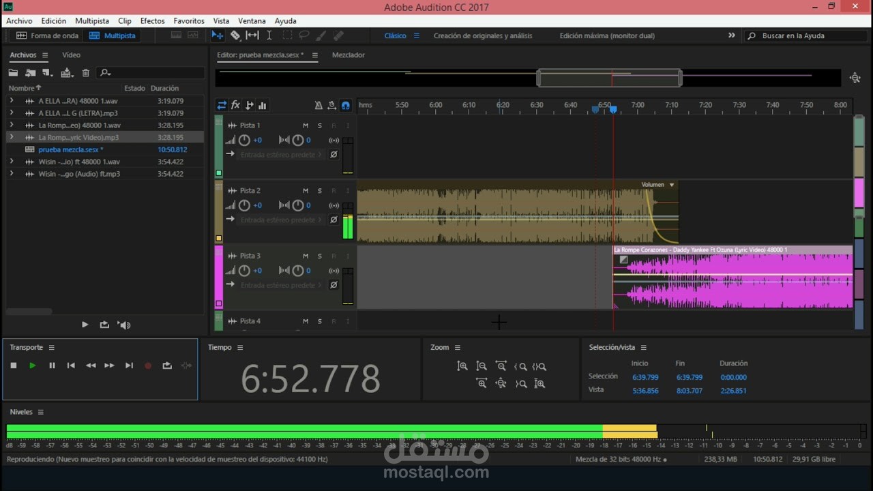873x491 pixels.
Task: Click Buscar en la Ayuda field
Action: coord(808,35)
